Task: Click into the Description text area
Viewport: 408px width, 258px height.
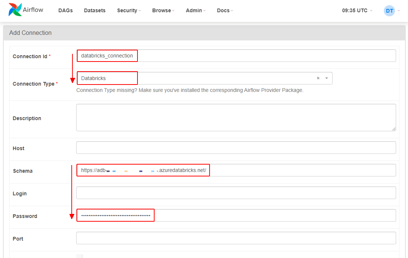Action: 236,118
